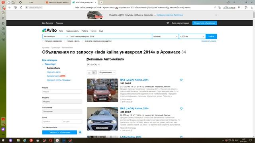Image resolution: width=255 pixels, height=143 pixels.
Task: Open the Yandex Browser taskbar icon
Action: (x=57, y=140)
